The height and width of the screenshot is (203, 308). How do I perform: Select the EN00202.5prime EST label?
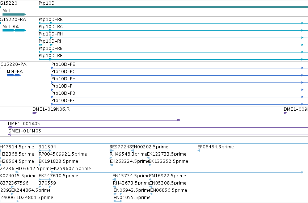[x=150, y=147]
